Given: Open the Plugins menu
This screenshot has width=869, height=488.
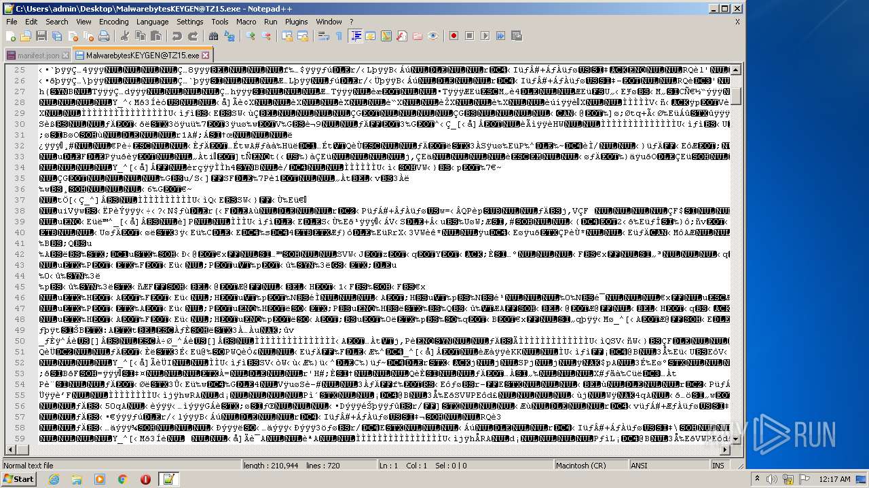Looking at the screenshot, I should 296,22.
